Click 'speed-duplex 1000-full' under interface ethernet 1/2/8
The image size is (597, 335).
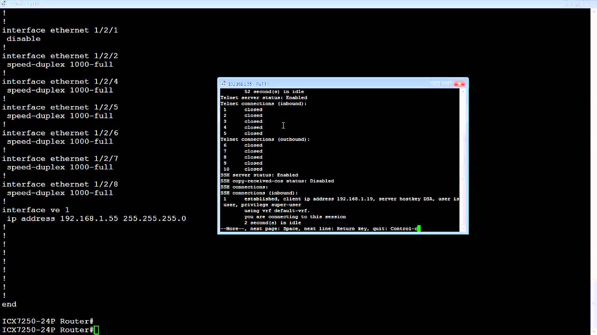(60, 193)
